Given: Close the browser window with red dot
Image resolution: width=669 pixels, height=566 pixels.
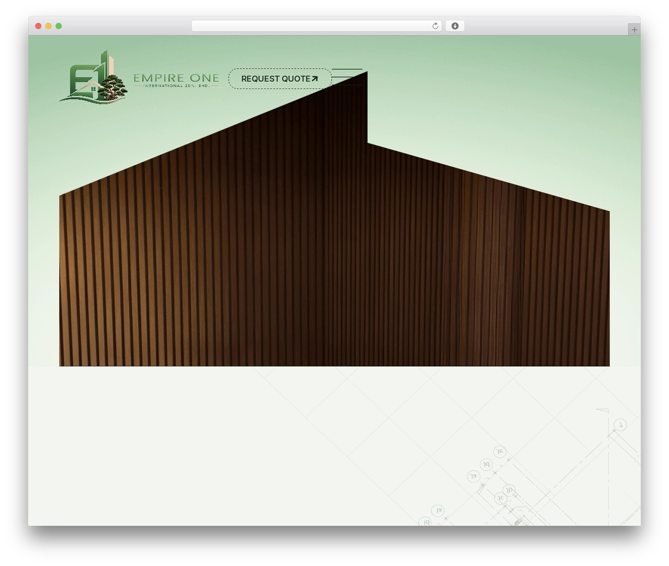Looking at the screenshot, I should pyautogui.click(x=38, y=26).
